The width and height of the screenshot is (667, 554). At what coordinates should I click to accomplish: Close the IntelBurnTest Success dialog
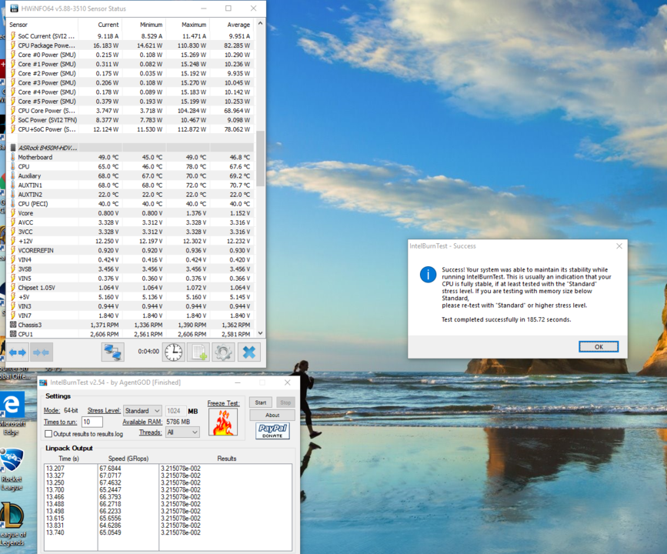click(x=619, y=246)
